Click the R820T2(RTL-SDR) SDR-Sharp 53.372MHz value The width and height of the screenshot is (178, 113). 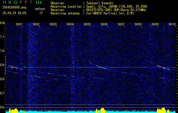click(x=116, y=10)
